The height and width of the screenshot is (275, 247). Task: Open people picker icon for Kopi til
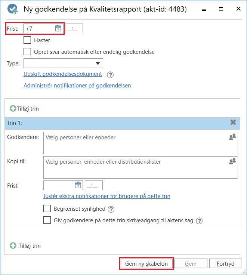coord(232,161)
